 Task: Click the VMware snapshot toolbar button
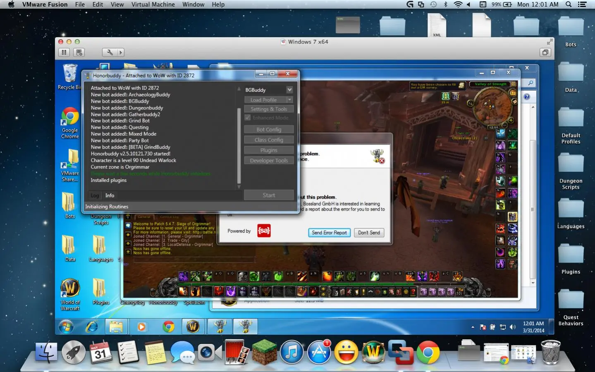pyautogui.click(x=79, y=53)
